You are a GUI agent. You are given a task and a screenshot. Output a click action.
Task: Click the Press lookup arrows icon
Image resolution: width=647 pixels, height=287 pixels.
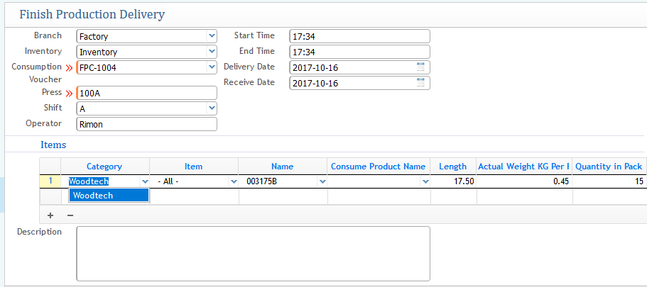(x=70, y=94)
